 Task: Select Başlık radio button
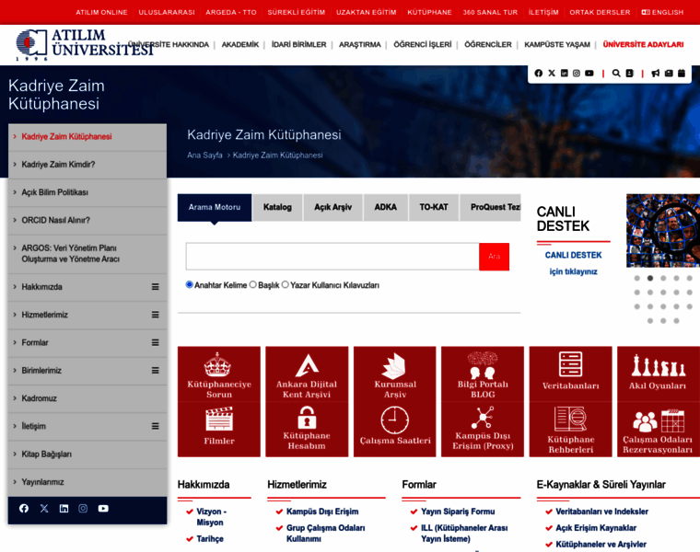(x=252, y=284)
